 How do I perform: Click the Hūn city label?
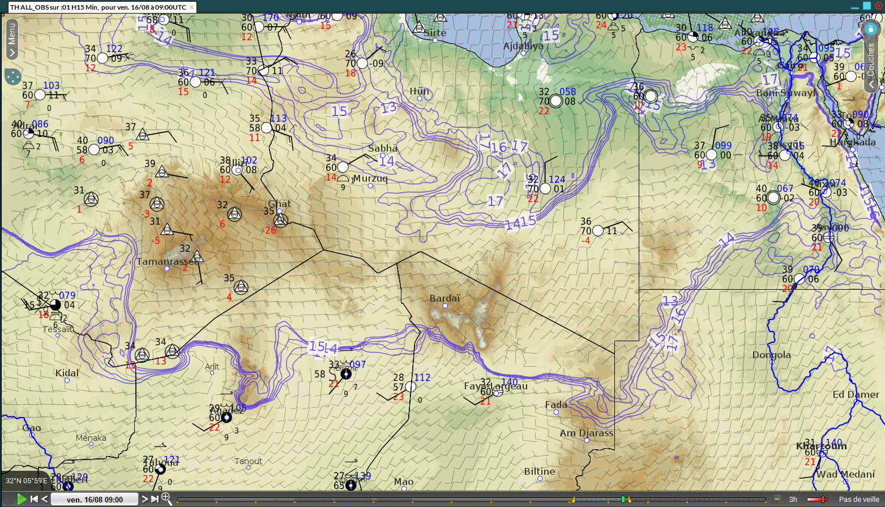click(x=420, y=91)
